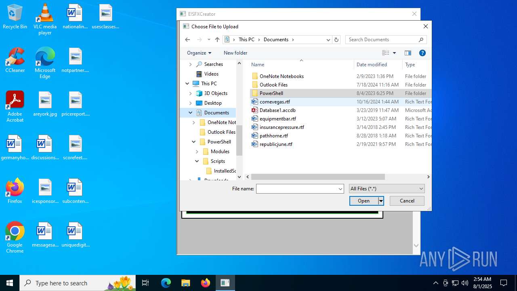Open the Help question mark icon
Viewport: 517px width, 291px height.
[422, 53]
